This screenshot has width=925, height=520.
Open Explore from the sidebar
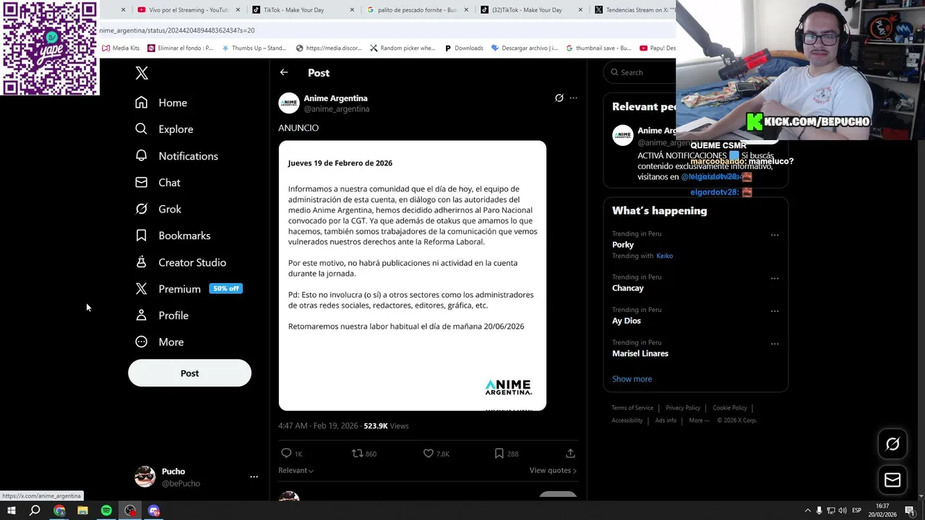pyautogui.click(x=164, y=129)
